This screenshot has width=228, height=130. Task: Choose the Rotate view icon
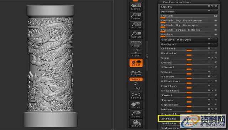[x=136, y=124]
